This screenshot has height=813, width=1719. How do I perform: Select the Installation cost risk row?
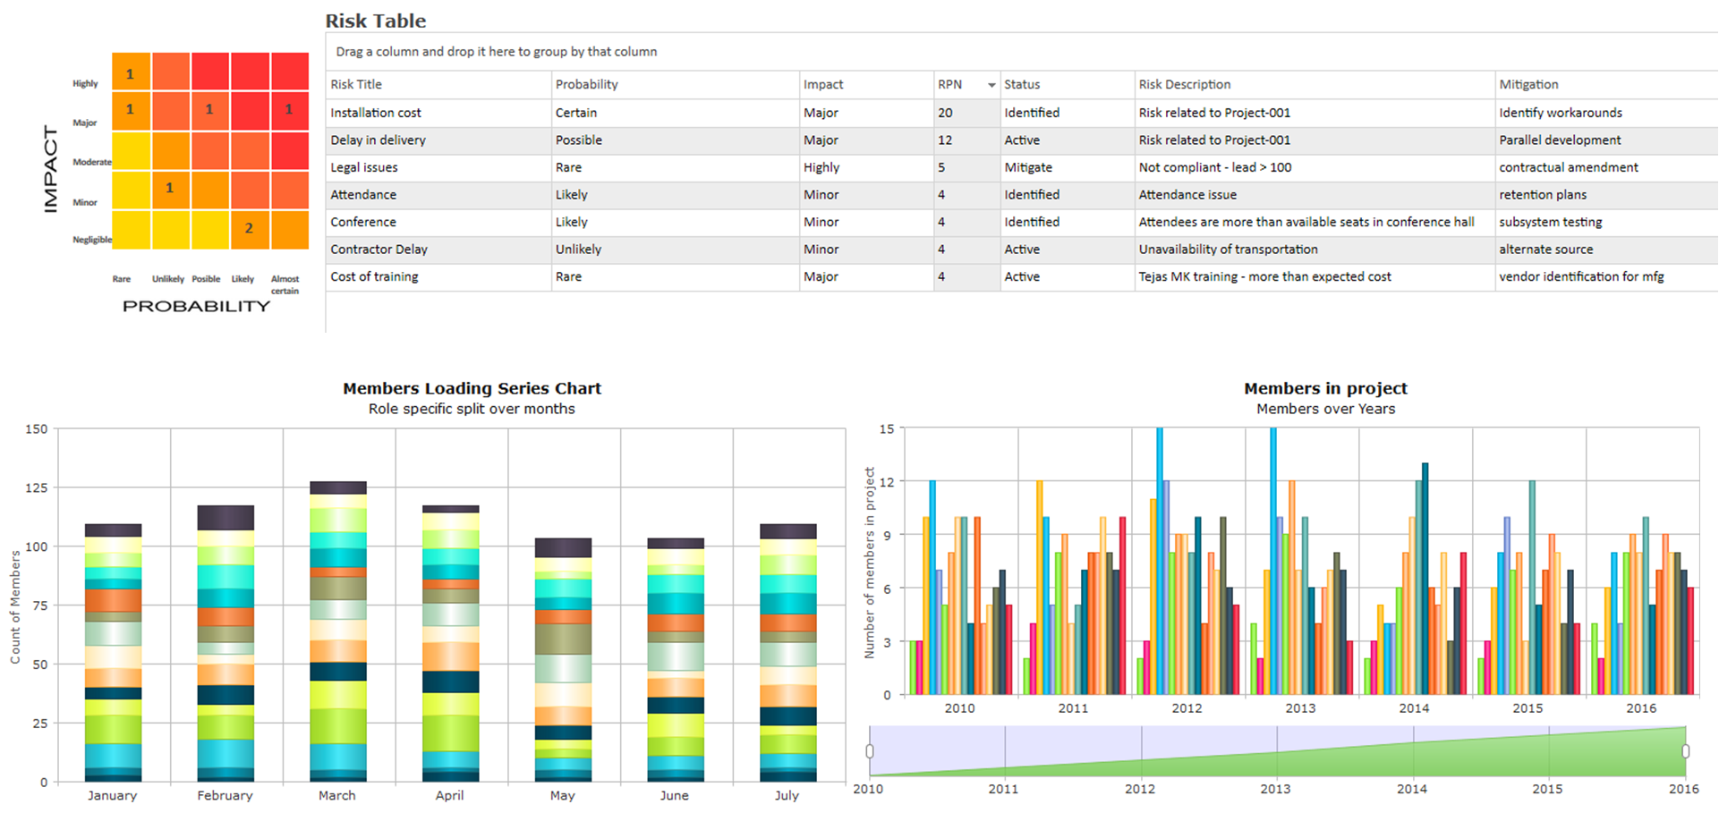click(376, 113)
